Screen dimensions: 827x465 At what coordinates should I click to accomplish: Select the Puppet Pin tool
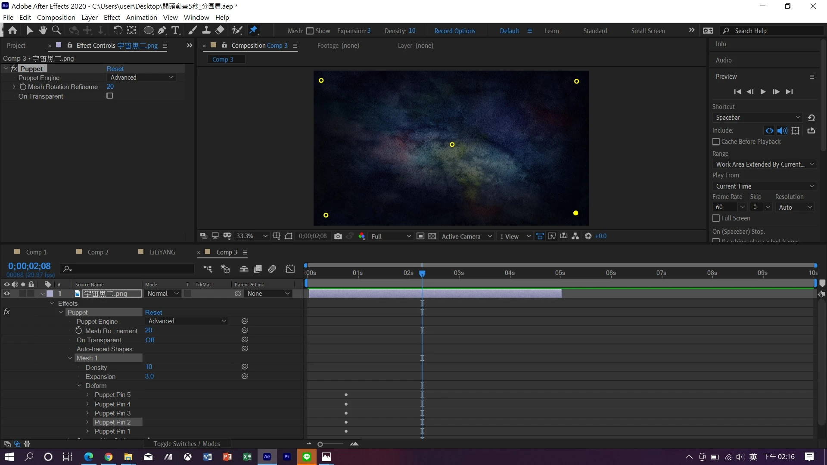pyautogui.click(x=253, y=30)
